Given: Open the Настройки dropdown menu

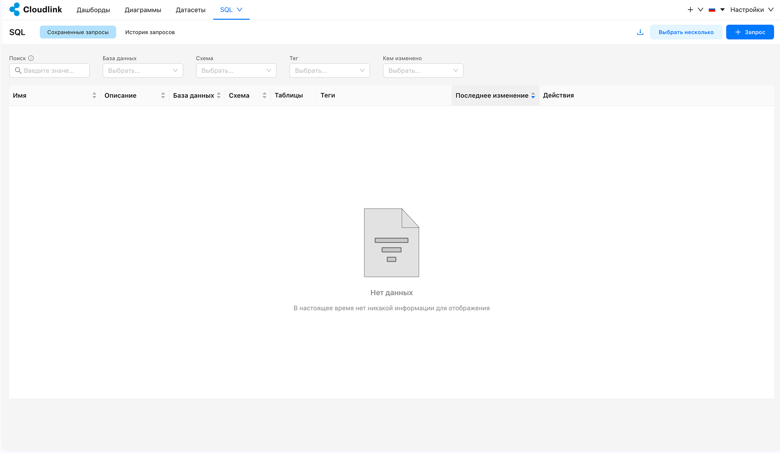Looking at the screenshot, I should [x=752, y=10].
